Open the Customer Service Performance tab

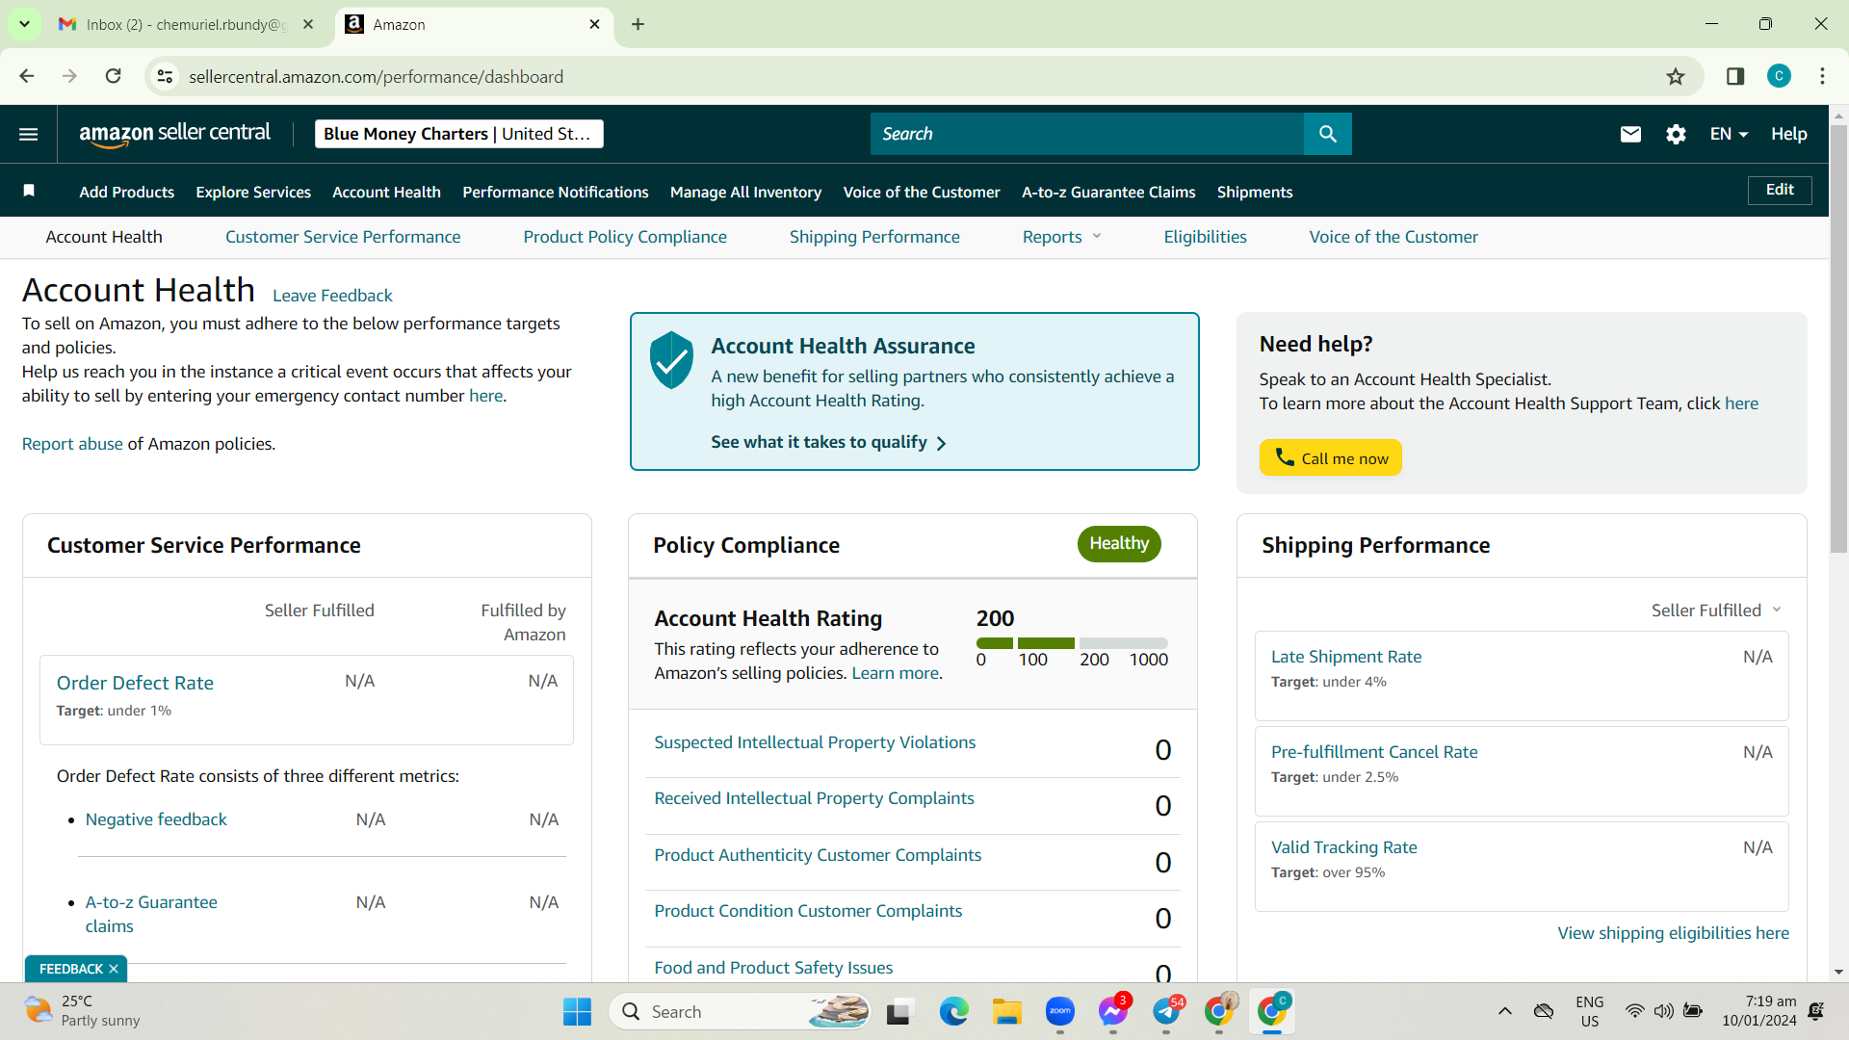[343, 237]
